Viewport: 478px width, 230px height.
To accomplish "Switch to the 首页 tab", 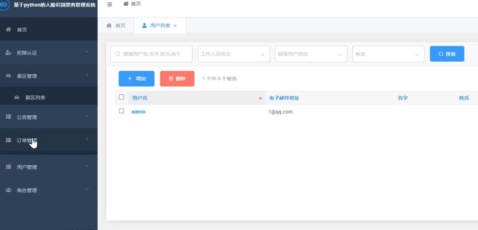I will click(116, 26).
